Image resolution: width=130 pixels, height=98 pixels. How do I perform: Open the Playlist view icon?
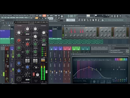[x=79, y=20]
